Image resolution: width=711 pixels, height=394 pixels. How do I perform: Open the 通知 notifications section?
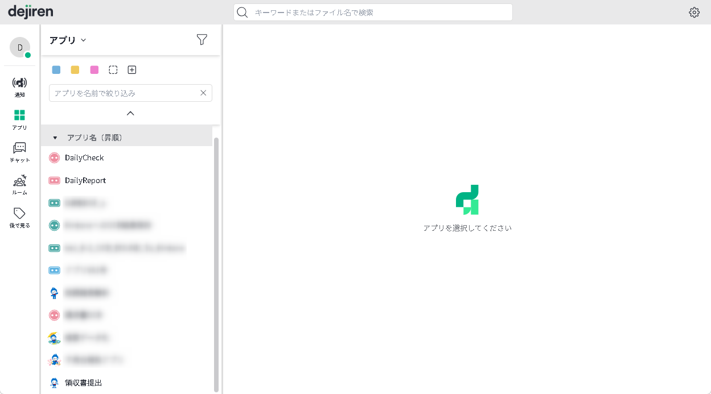(x=19, y=86)
